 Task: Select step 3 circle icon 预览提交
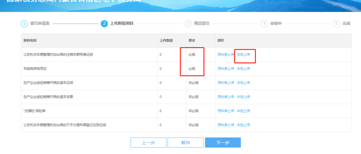(x=188, y=24)
